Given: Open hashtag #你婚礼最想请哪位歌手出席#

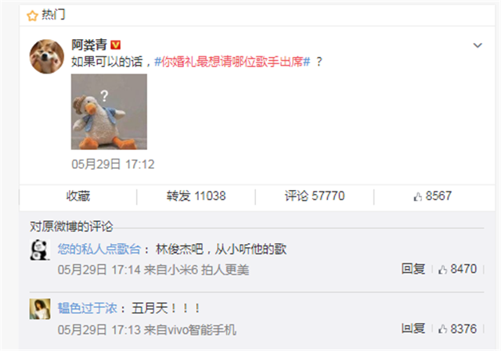Looking at the screenshot, I should [x=232, y=62].
